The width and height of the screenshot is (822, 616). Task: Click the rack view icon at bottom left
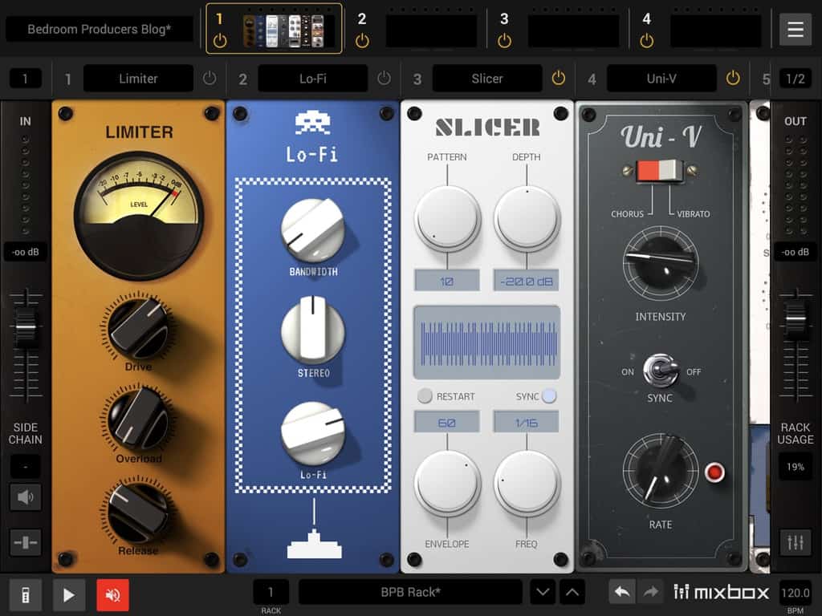[25, 594]
